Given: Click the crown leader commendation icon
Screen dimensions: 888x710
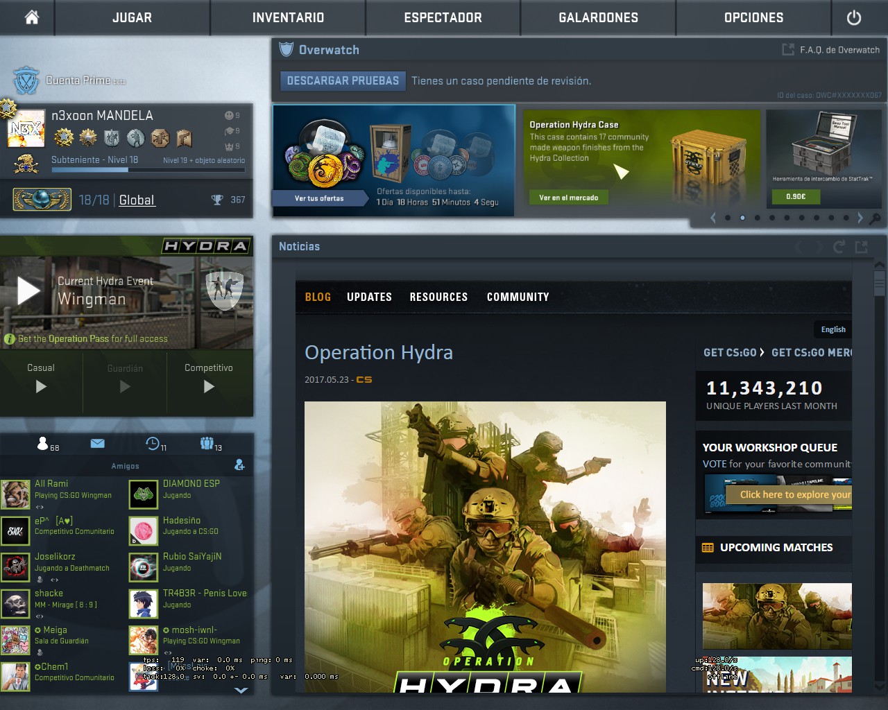Looking at the screenshot, I should 229,146.
